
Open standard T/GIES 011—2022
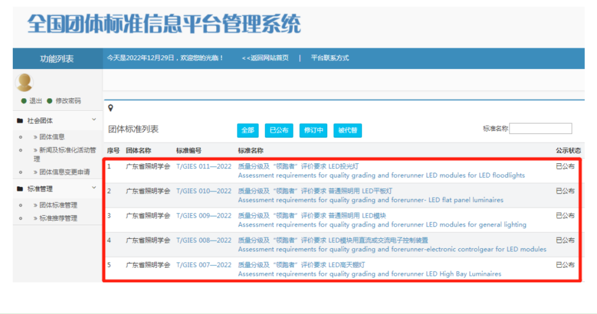[203, 166]
